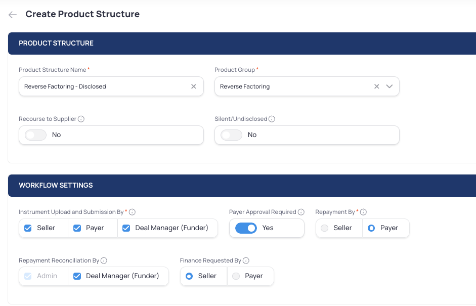Viewport: 476px width, 306px height.
Task: Show info for Finance Requested By
Action: point(246,261)
